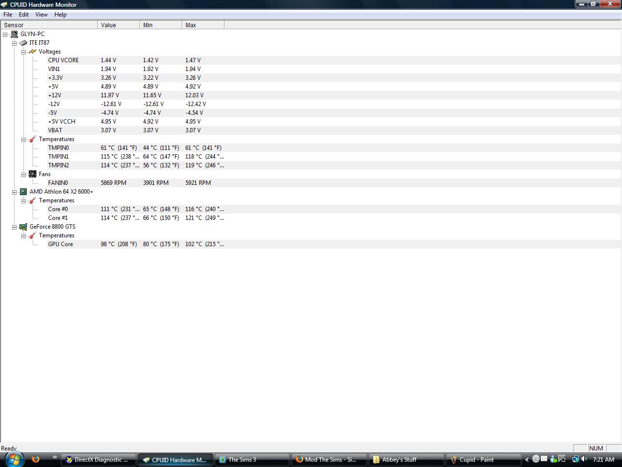Switch to The Sims 3 taskbar window

tap(252, 459)
